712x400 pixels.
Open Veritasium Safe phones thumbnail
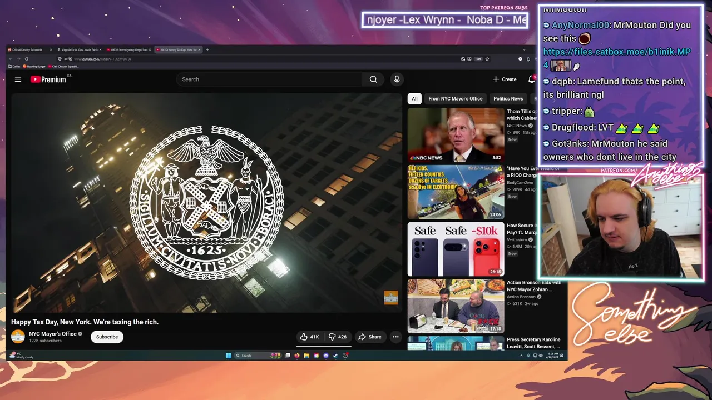click(x=456, y=249)
